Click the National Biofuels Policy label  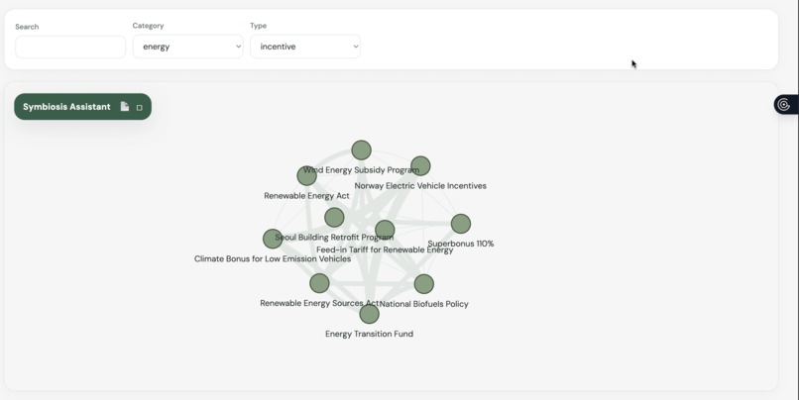424,304
